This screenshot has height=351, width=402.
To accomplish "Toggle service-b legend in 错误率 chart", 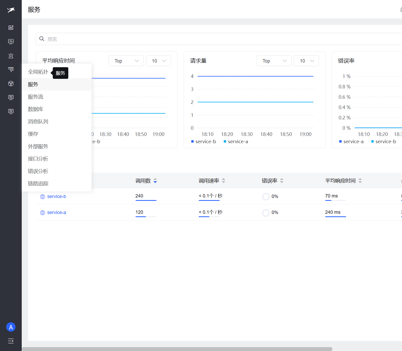I will click(383, 141).
